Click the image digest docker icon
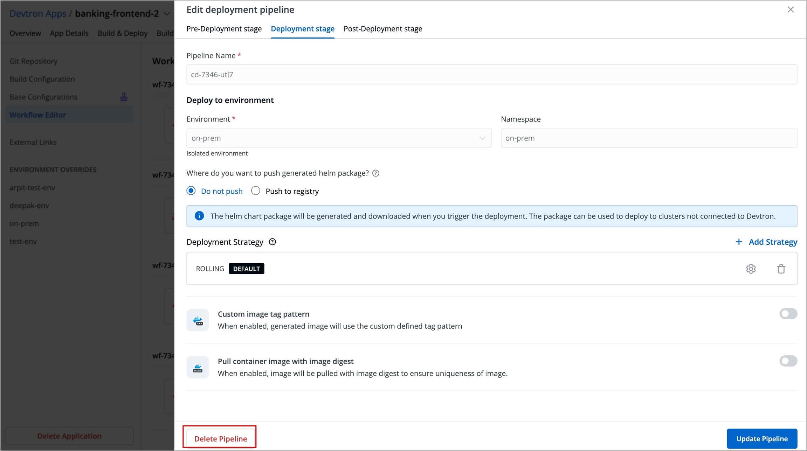The height and width of the screenshot is (451, 807). click(198, 367)
